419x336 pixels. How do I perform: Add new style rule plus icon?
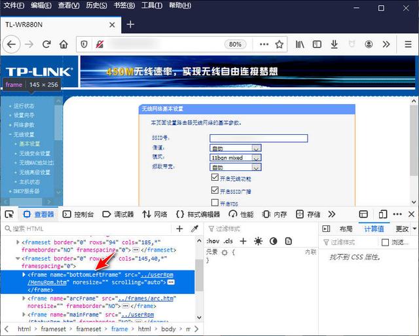[x=243, y=242]
